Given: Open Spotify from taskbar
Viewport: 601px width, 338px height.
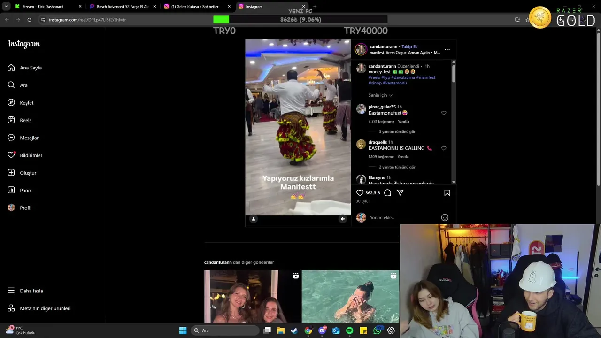Looking at the screenshot, I should click(350, 330).
